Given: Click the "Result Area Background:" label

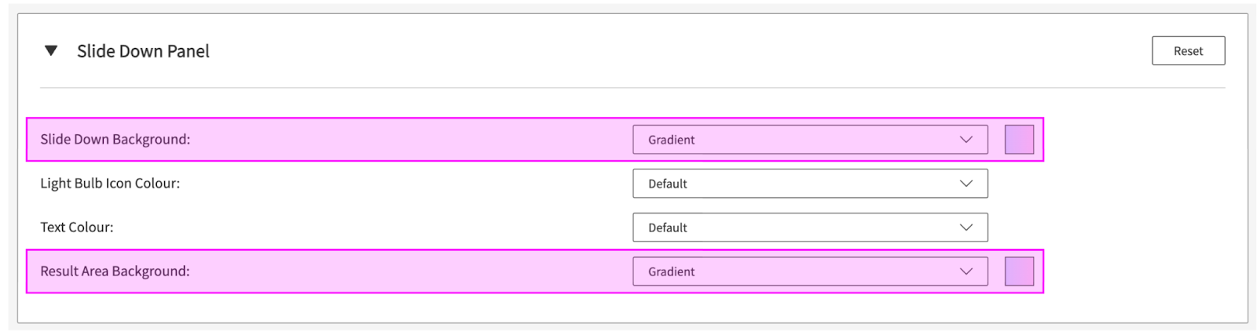Looking at the screenshot, I should (x=115, y=271).
